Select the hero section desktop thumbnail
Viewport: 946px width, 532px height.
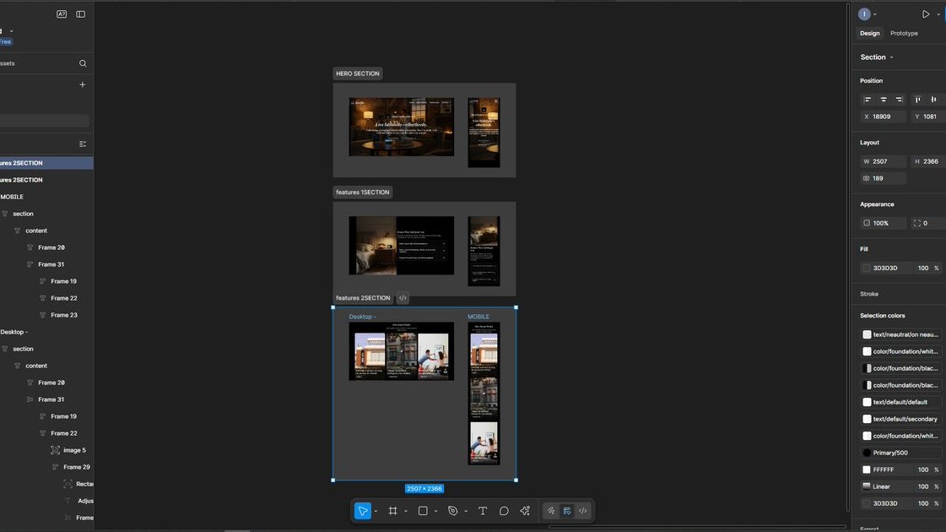401,127
